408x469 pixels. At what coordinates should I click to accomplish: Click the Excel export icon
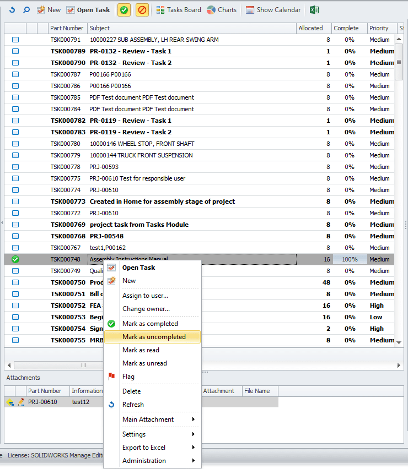click(x=314, y=10)
